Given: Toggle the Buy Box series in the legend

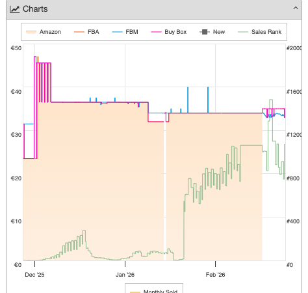Looking at the screenshot, I should pos(169,32).
